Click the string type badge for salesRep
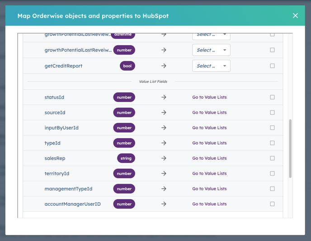This screenshot has height=241, width=311. 126,158
